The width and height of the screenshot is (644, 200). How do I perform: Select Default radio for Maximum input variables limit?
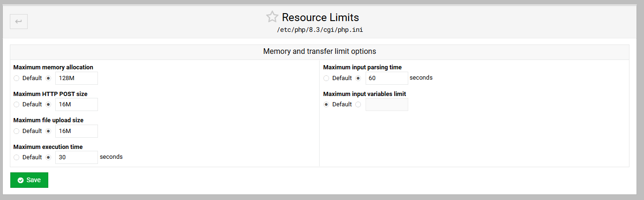(326, 104)
